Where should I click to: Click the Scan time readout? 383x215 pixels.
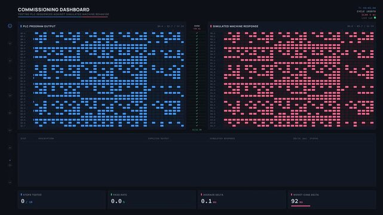(369, 15)
